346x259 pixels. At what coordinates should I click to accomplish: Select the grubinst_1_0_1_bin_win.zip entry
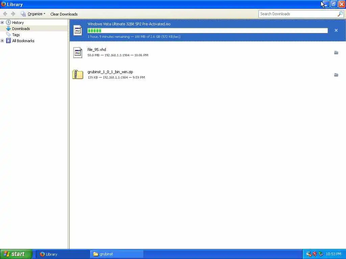(x=207, y=75)
